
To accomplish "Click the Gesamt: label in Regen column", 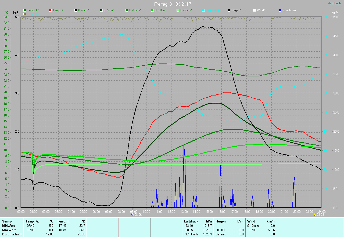I will 221,234.
